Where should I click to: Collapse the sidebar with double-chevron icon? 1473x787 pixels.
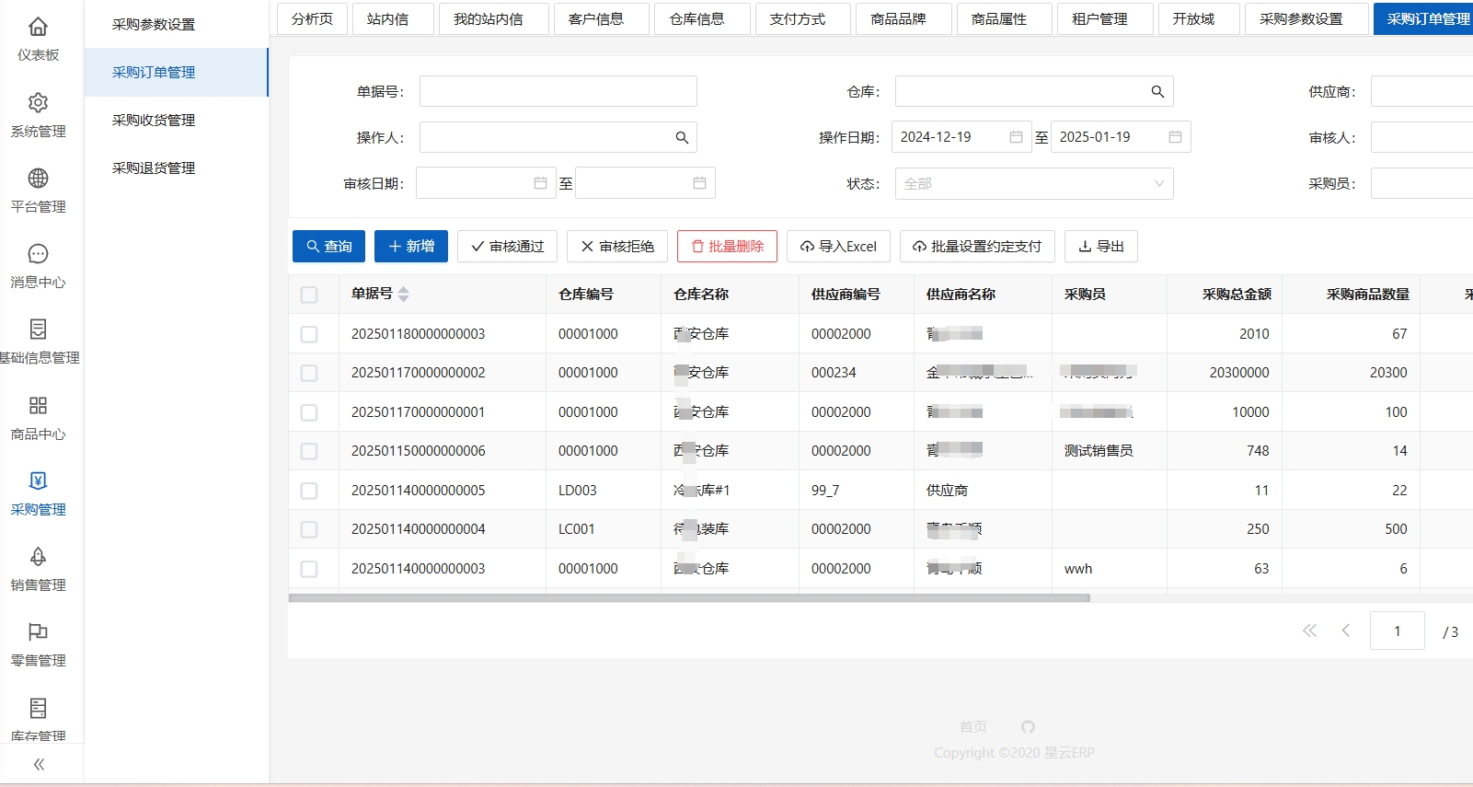pos(39,764)
